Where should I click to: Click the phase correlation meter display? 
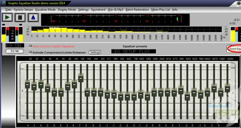point(115,20)
